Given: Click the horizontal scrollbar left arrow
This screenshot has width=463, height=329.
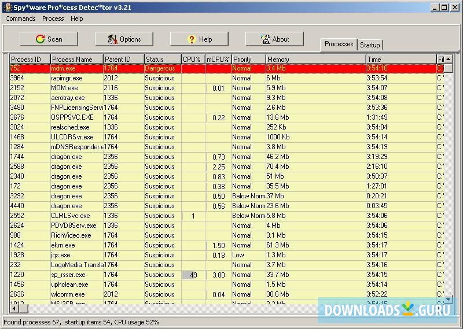Looking at the screenshot, I should (x=14, y=309).
